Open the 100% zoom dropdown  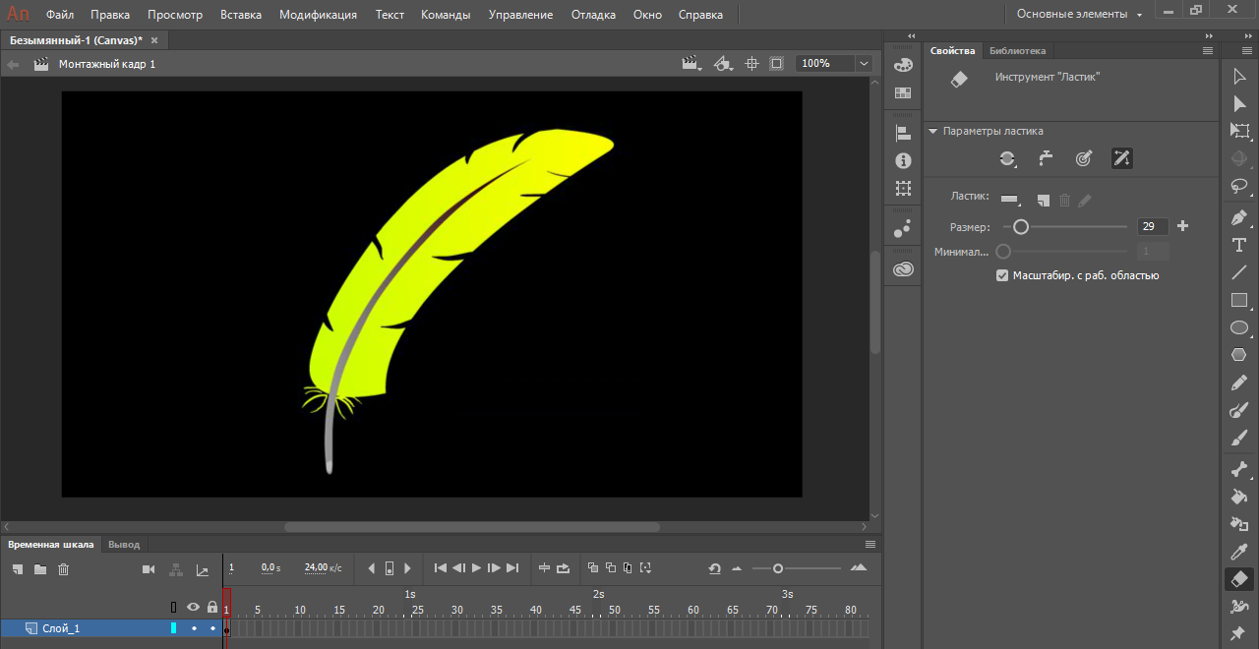[864, 63]
